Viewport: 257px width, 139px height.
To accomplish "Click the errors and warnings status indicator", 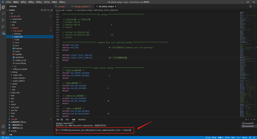I will point(6,138).
